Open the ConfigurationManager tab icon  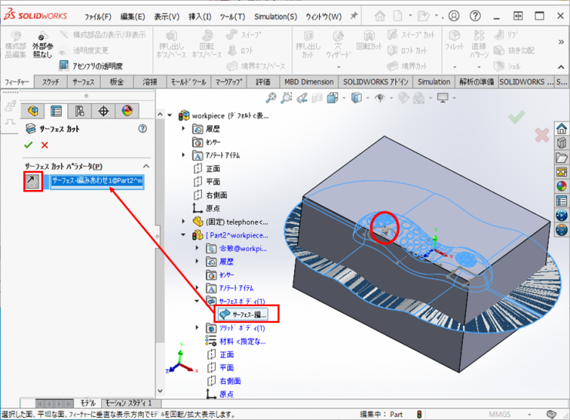click(x=79, y=112)
